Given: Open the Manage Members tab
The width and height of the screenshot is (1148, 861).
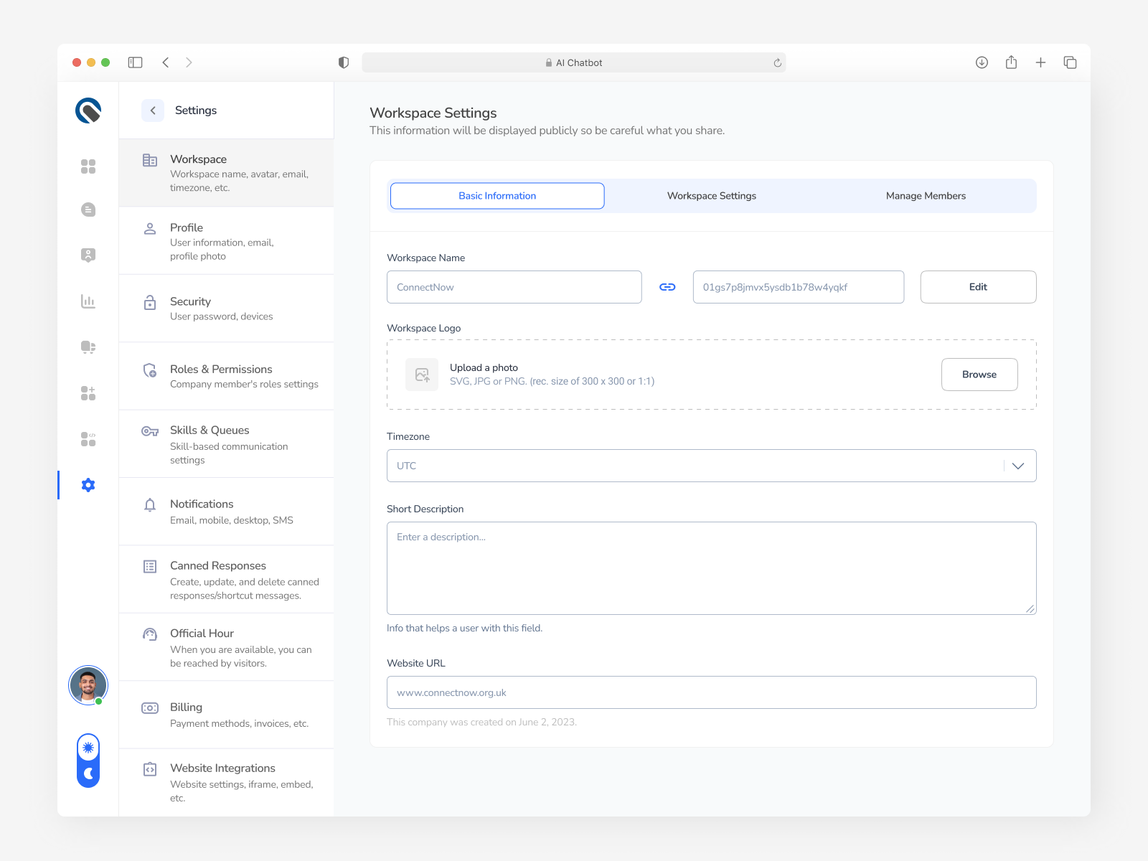Looking at the screenshot, I should click(926, 195).
